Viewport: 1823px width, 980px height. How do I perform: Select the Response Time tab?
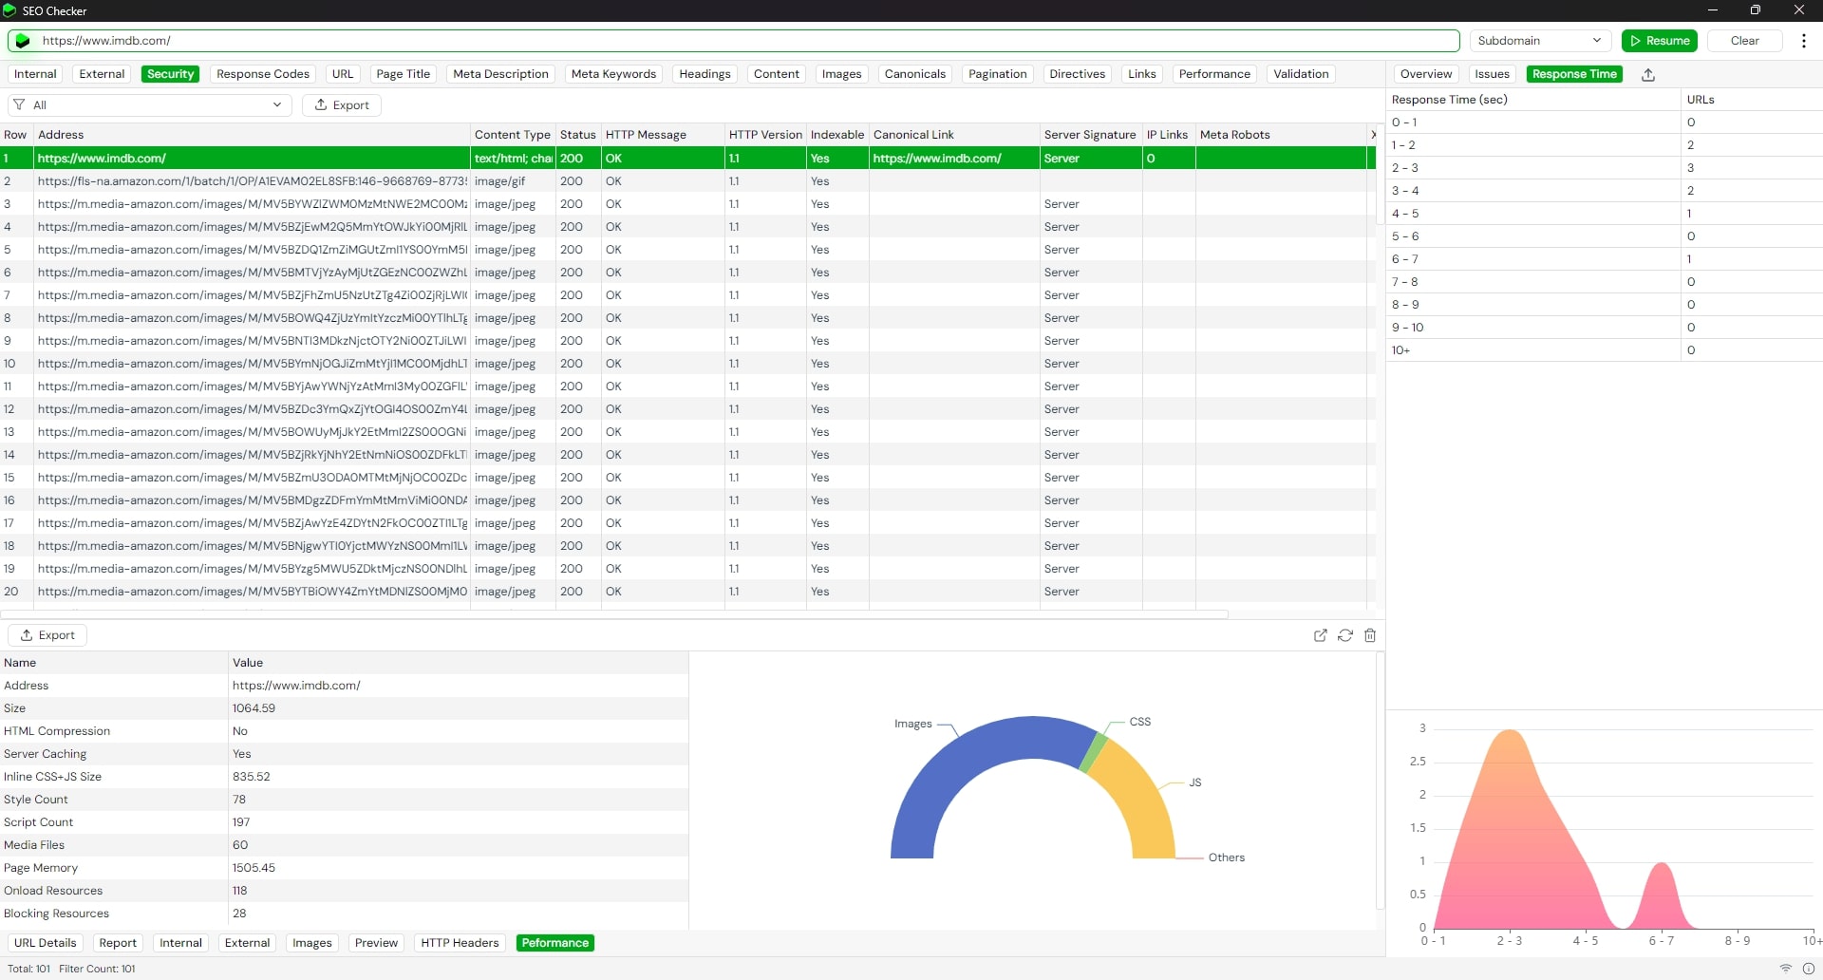[1574, 74]
